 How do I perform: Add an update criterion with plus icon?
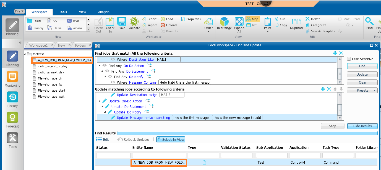pyautogui.click(x=323, y=89)
